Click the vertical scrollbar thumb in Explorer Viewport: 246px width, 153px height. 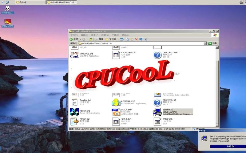[x=217, y=92]
